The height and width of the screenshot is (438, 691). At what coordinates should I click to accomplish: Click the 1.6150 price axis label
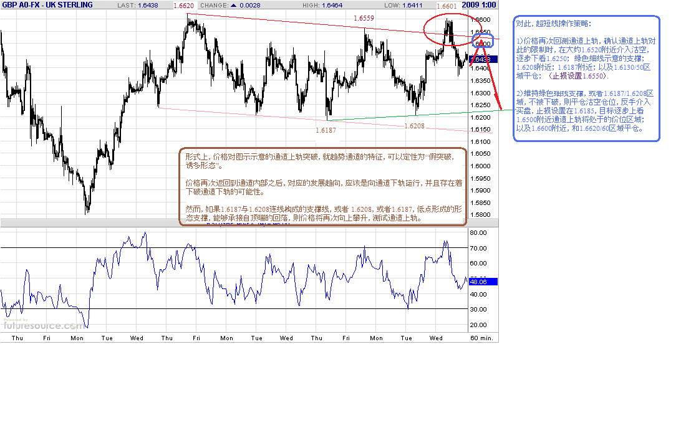click(x=480, y=130)
